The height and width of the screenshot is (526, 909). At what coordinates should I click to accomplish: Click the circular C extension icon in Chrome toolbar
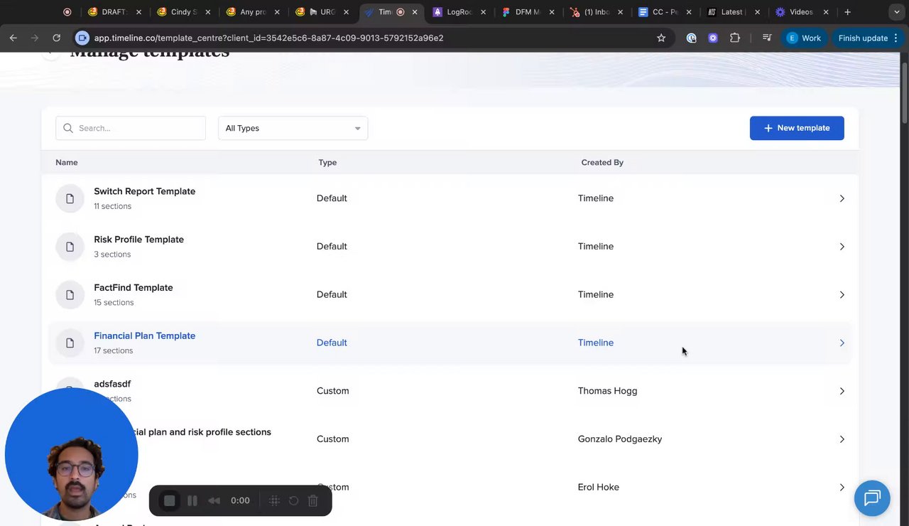(x=691, y=38)
